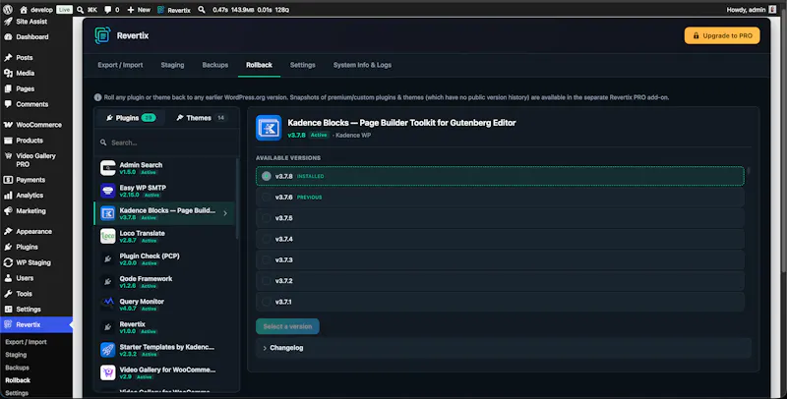The image size is (787, 399).
Task: Select version v3.7.1 radio button
Action: [x=267, y=302]
